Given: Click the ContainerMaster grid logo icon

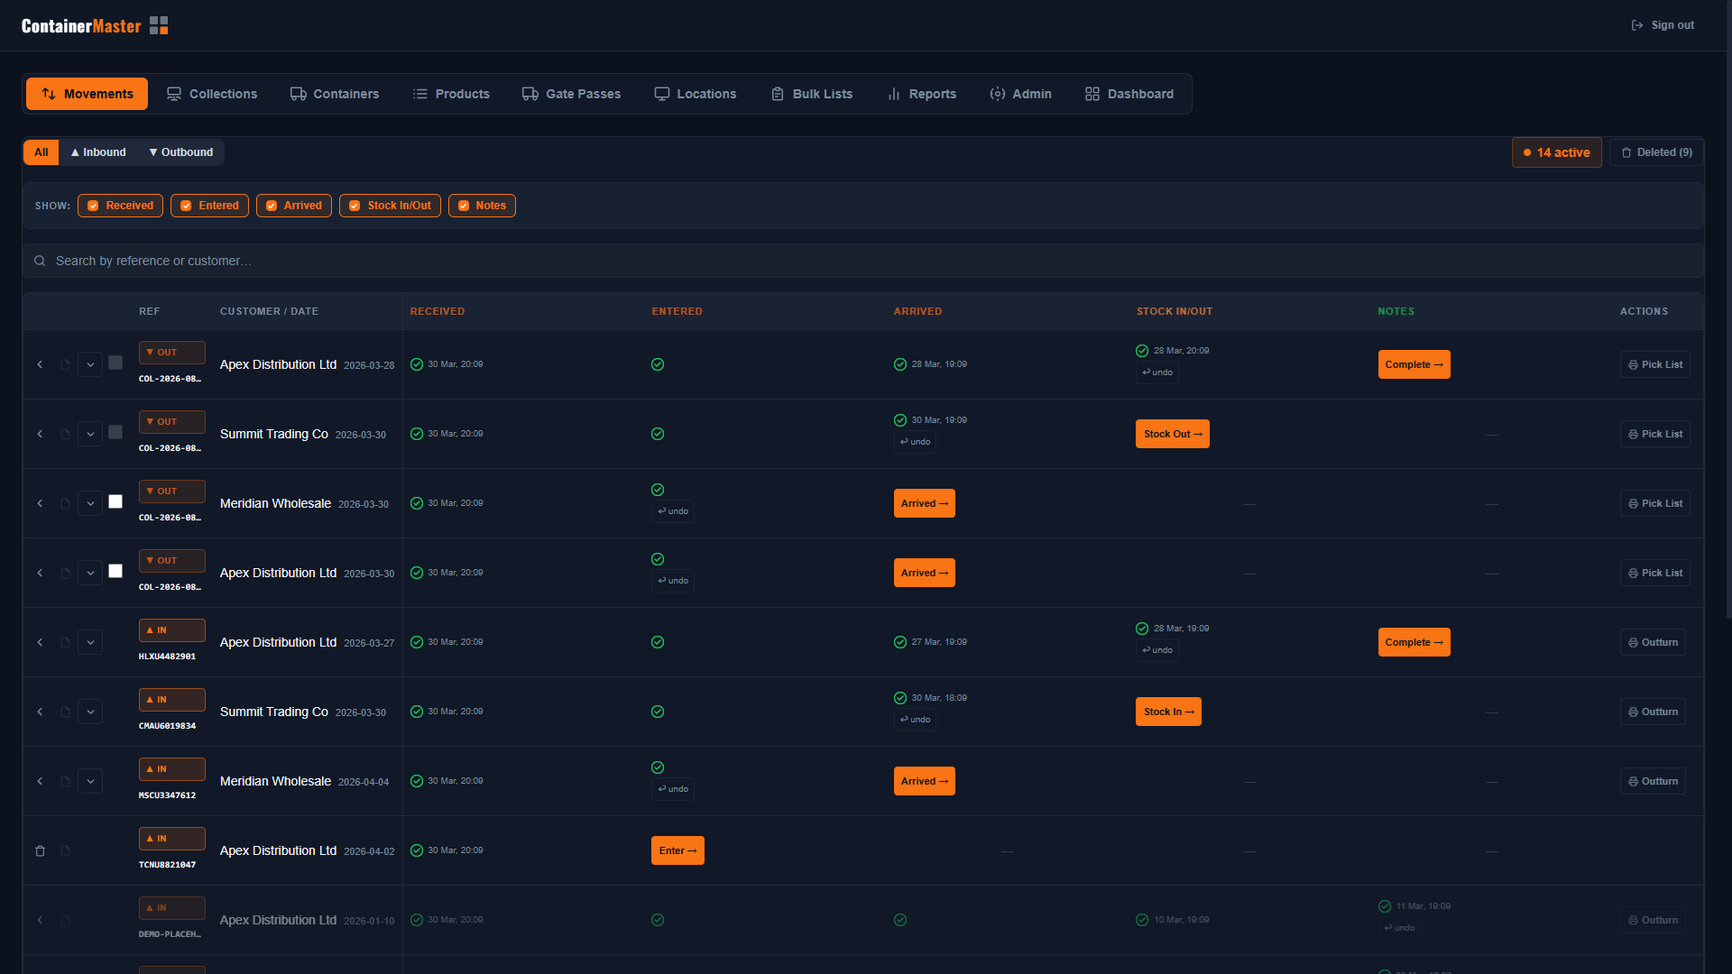Looking at the screenshot, I should click(159, 25).
